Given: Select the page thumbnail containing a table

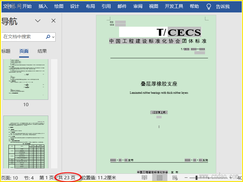Looking at the screenshot, I should coord(26,142).
